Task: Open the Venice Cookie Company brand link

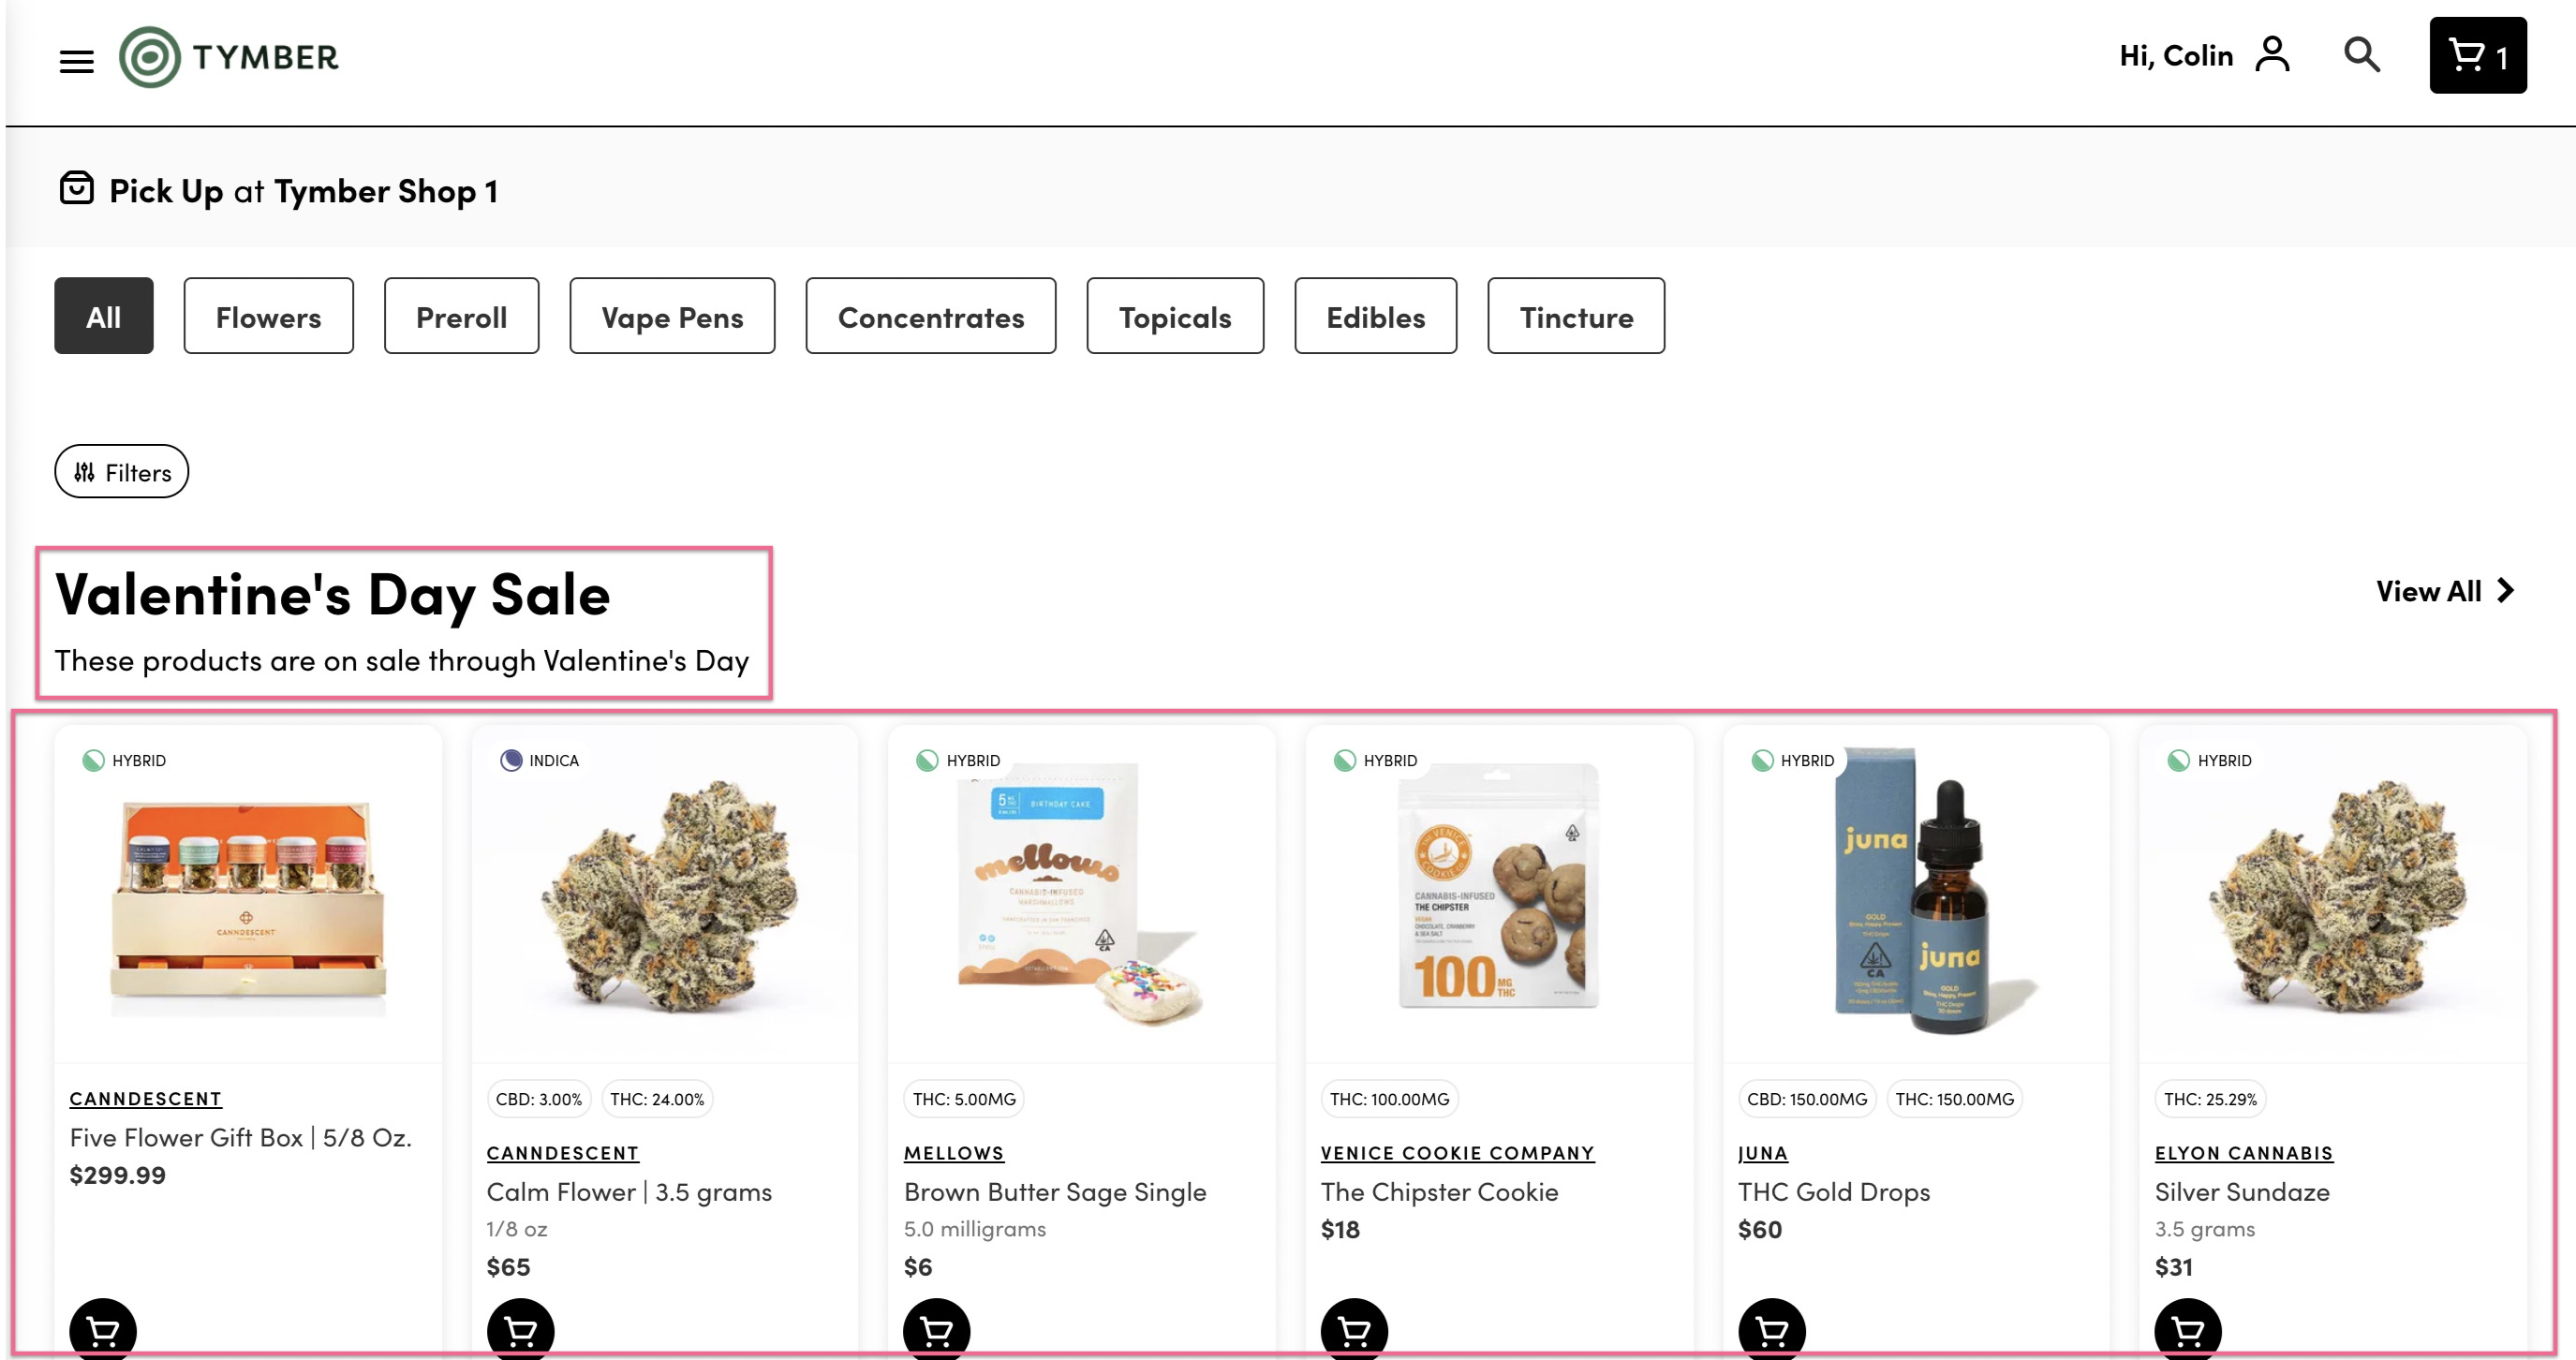Action: (x=1457, y=1152)
